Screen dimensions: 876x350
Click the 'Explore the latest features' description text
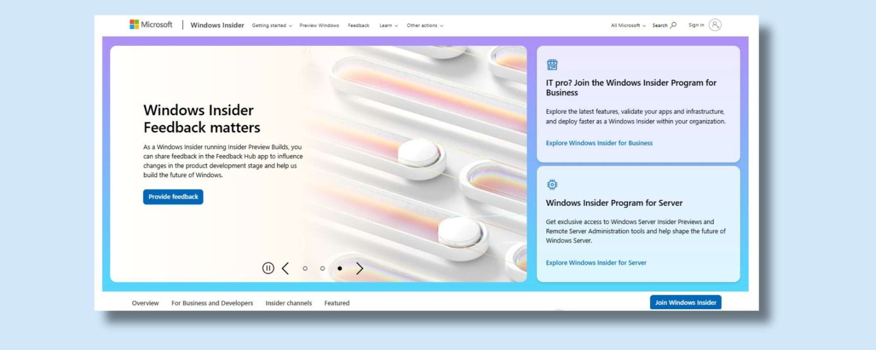(x=636, y=116)
